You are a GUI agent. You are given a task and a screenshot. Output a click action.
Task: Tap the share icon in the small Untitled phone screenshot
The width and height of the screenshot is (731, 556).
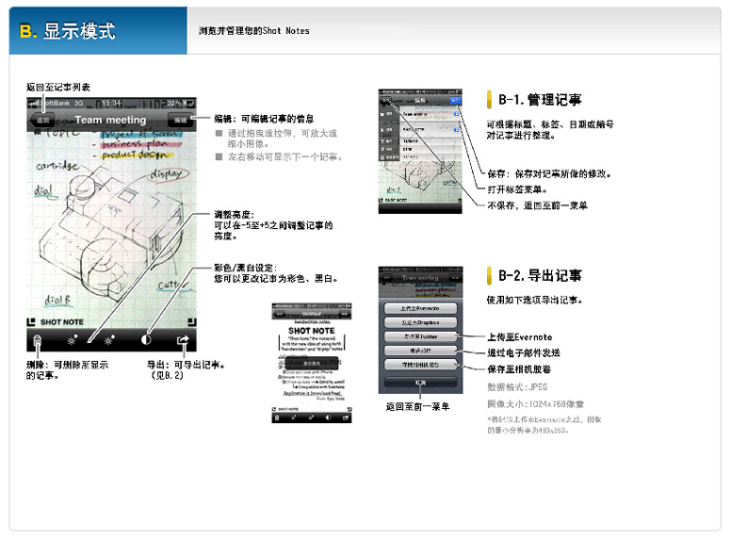point(346,416)
